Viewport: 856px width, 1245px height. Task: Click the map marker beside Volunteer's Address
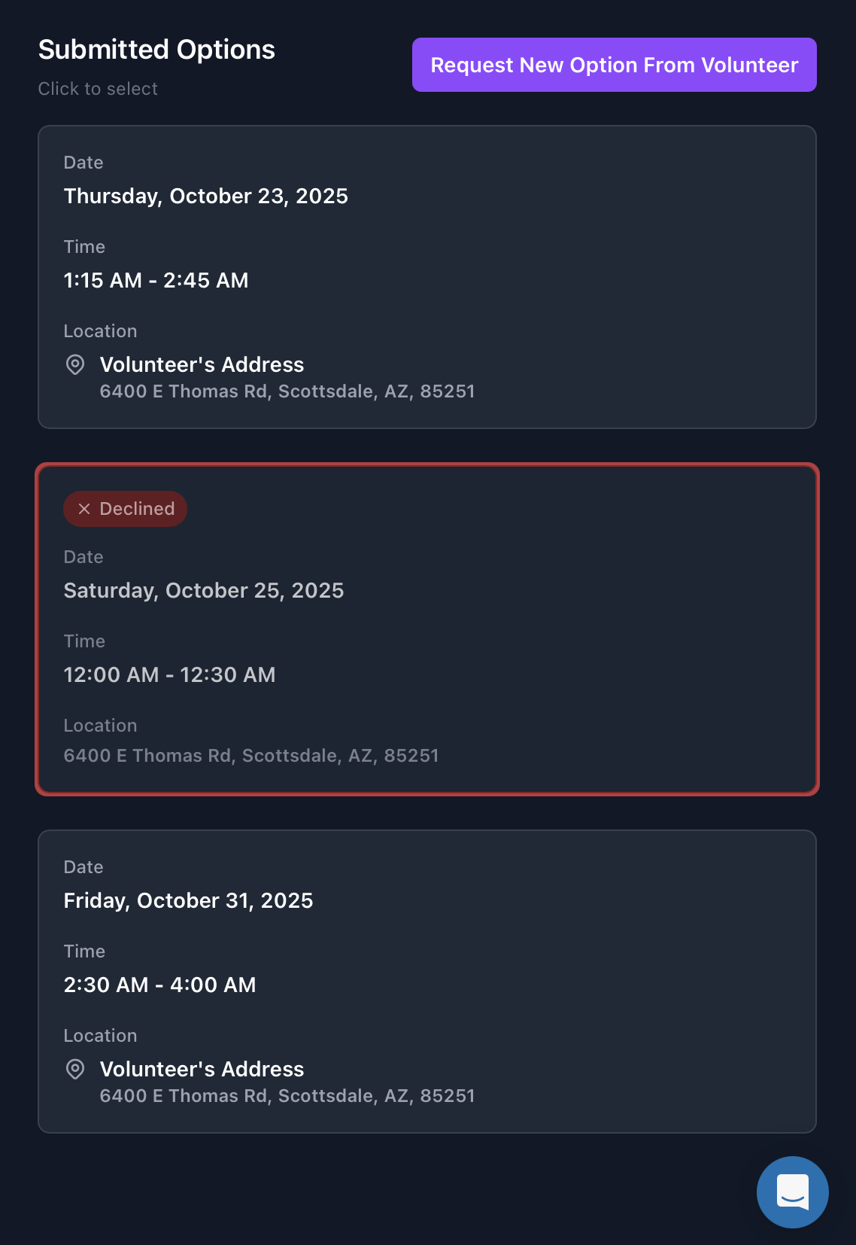pos(76,365)
